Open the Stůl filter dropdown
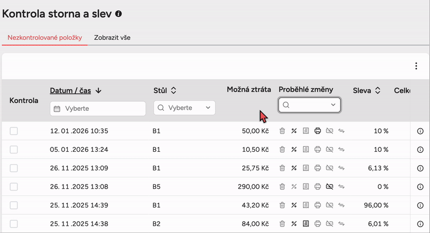The width and height of the screenshot is (430, 233). pos(184,108)
